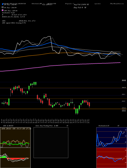The width and height of the screenshot is (127, 168).
Task: Click the 'MACD: 241.19, 242.66, -1.47 D' line
Action: pyautogui.click(x=13, y=17)
